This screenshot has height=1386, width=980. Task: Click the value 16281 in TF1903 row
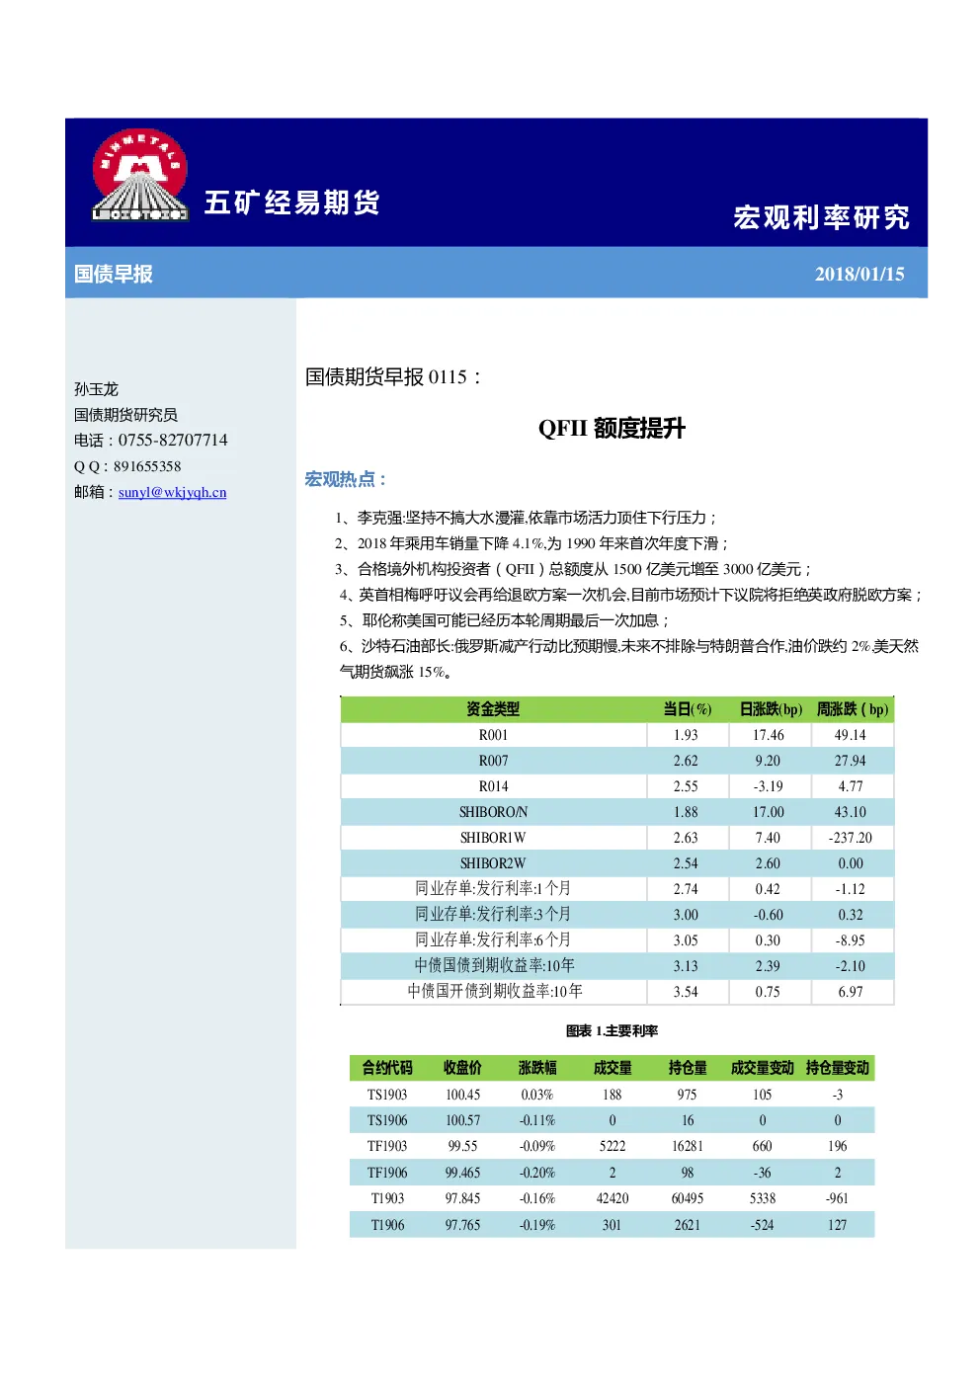[688, 1146]
